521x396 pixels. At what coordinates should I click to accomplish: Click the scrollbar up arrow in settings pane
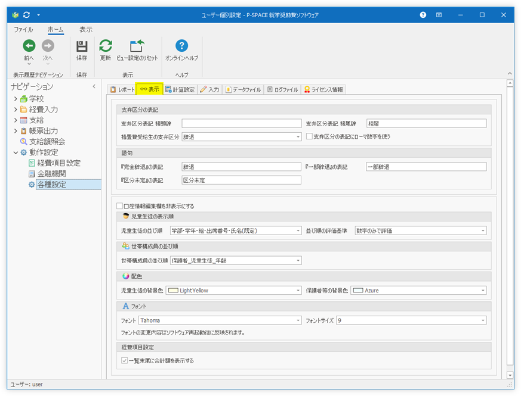tap(510, 83)
